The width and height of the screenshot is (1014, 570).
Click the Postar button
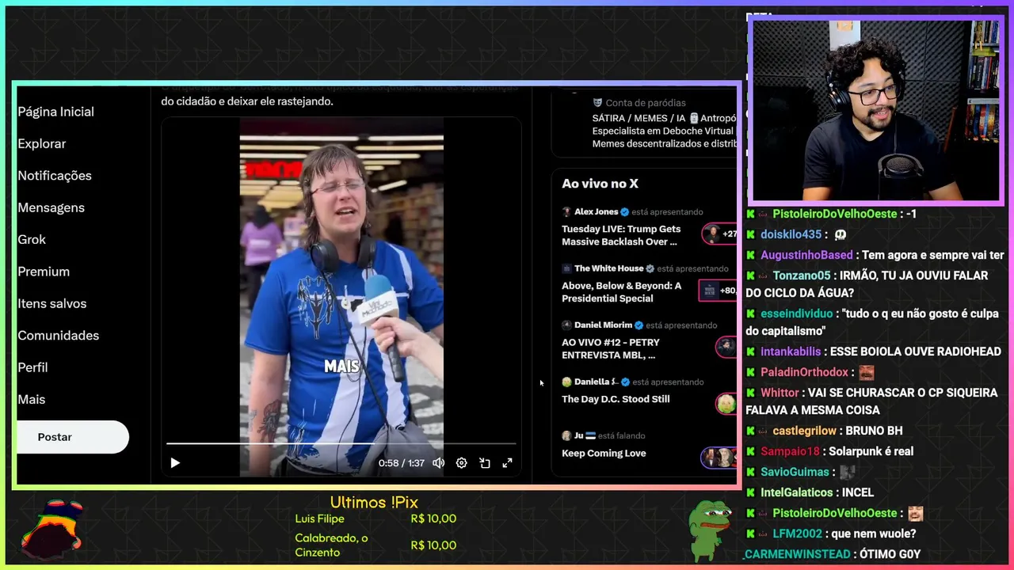tap(72, 437)
